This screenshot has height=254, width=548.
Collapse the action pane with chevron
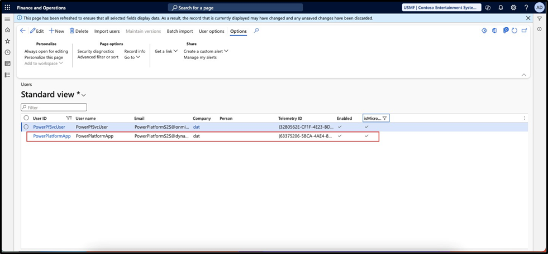523,75
